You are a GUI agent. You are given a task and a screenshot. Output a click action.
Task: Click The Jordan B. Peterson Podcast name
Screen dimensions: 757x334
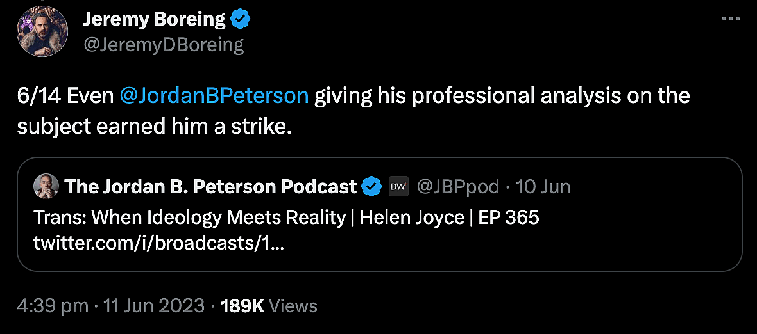(x=210, y=186)
